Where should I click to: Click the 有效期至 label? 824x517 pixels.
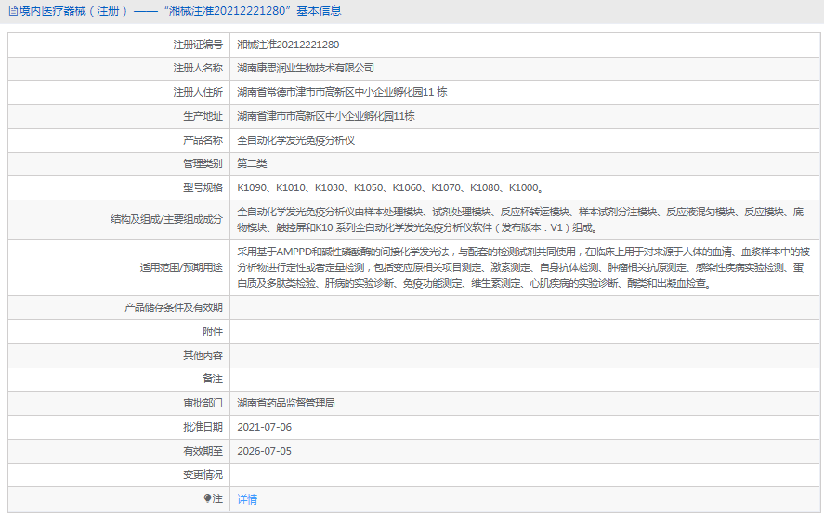(203, 451)
